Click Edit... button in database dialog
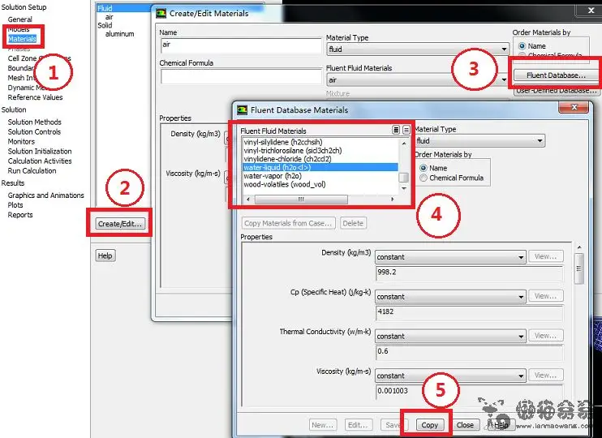602x438 pixels. (x=358, y=425)
